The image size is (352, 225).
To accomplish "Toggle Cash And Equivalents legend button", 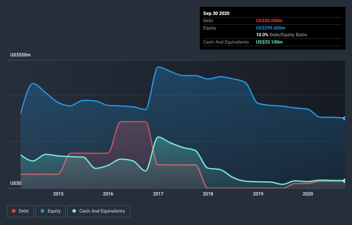I will click(99, 211).
